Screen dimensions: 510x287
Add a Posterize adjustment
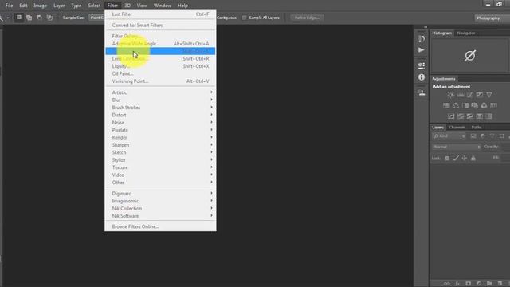(461, 116)
